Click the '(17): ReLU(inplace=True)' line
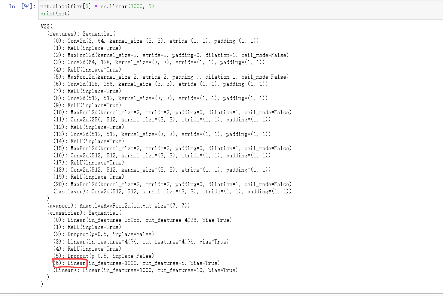The height and width of the screenshot is (296, 443). click(89, 163)
